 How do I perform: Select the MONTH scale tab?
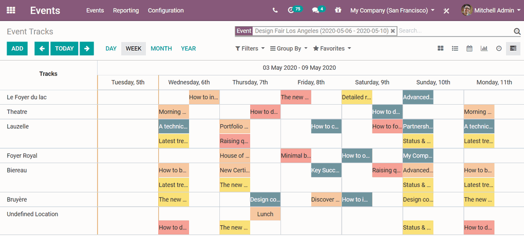point(161,49)
